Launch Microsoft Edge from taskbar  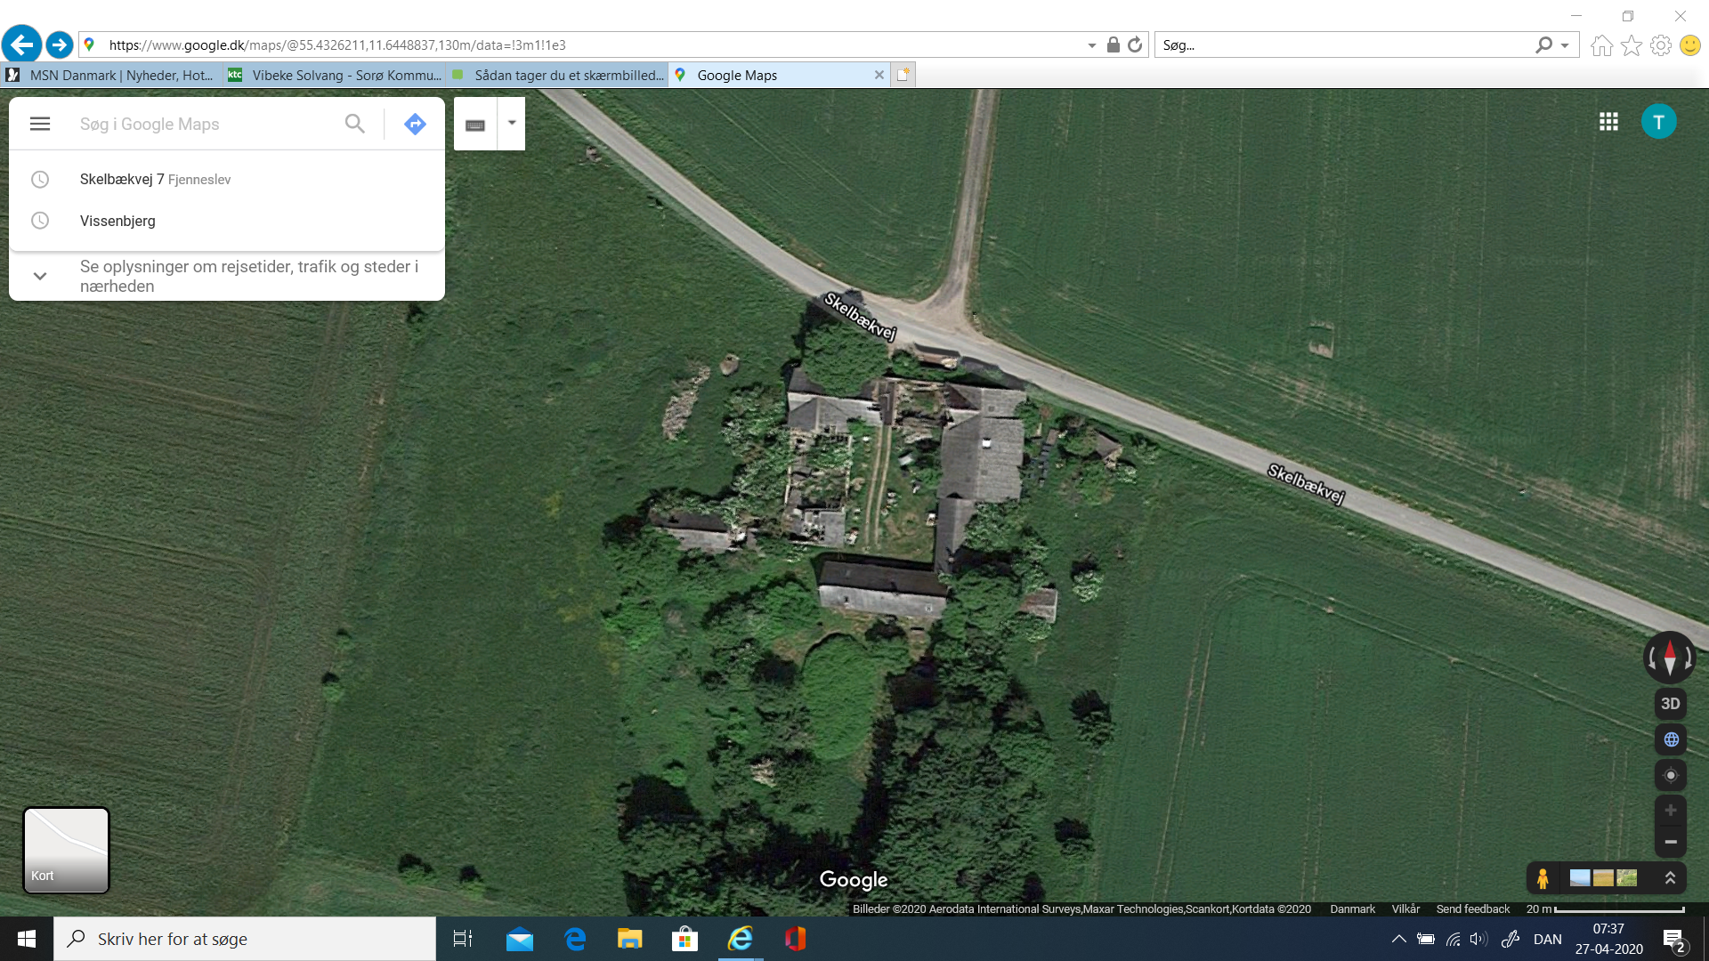[575, 939]
